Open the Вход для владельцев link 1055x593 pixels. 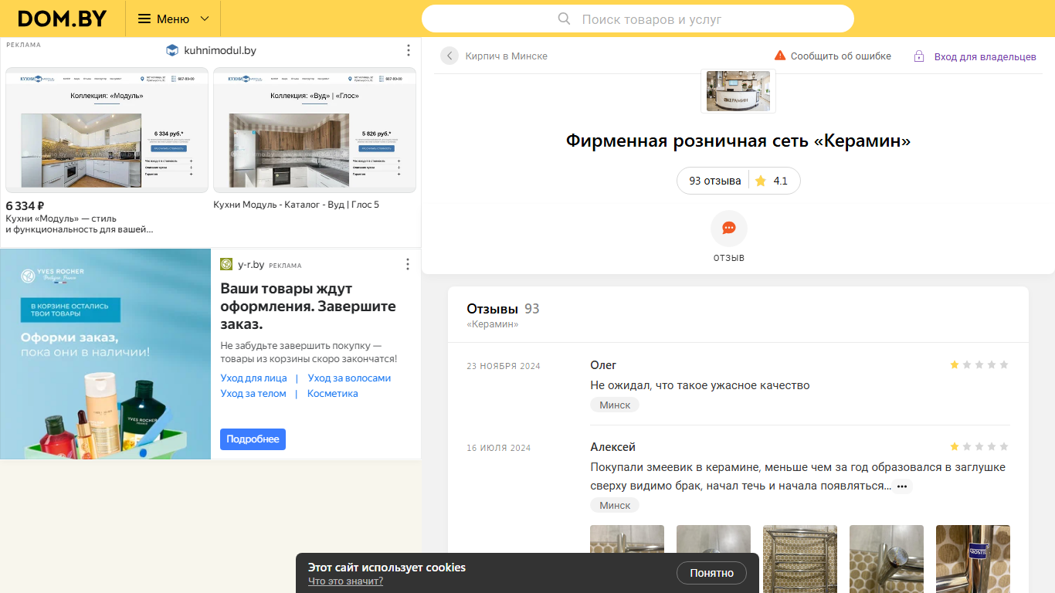[985, 56]
